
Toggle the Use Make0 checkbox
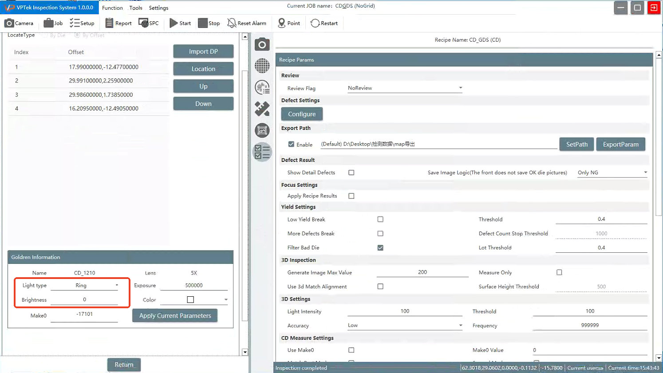351,350
